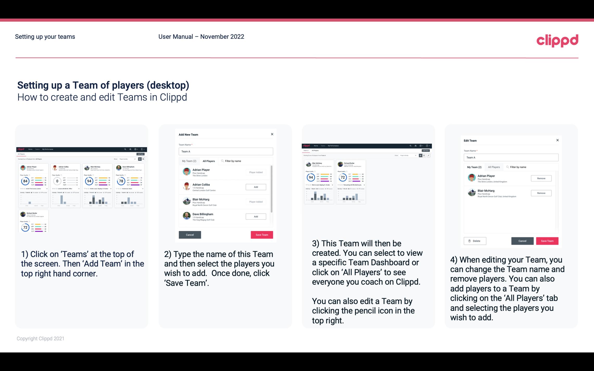Click Save Team button in Add New Team
Viewport: 594px width, 371px height.
pos(261,234)
